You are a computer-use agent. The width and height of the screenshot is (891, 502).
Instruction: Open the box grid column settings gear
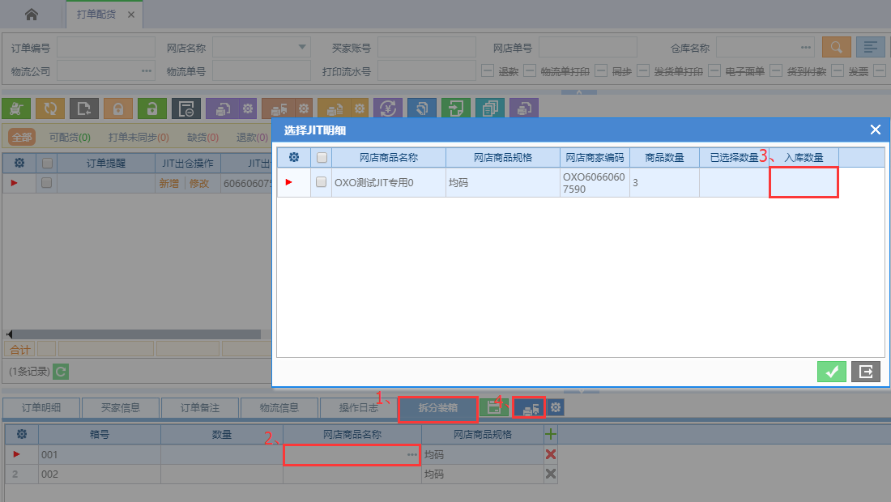tap(22, 435)
